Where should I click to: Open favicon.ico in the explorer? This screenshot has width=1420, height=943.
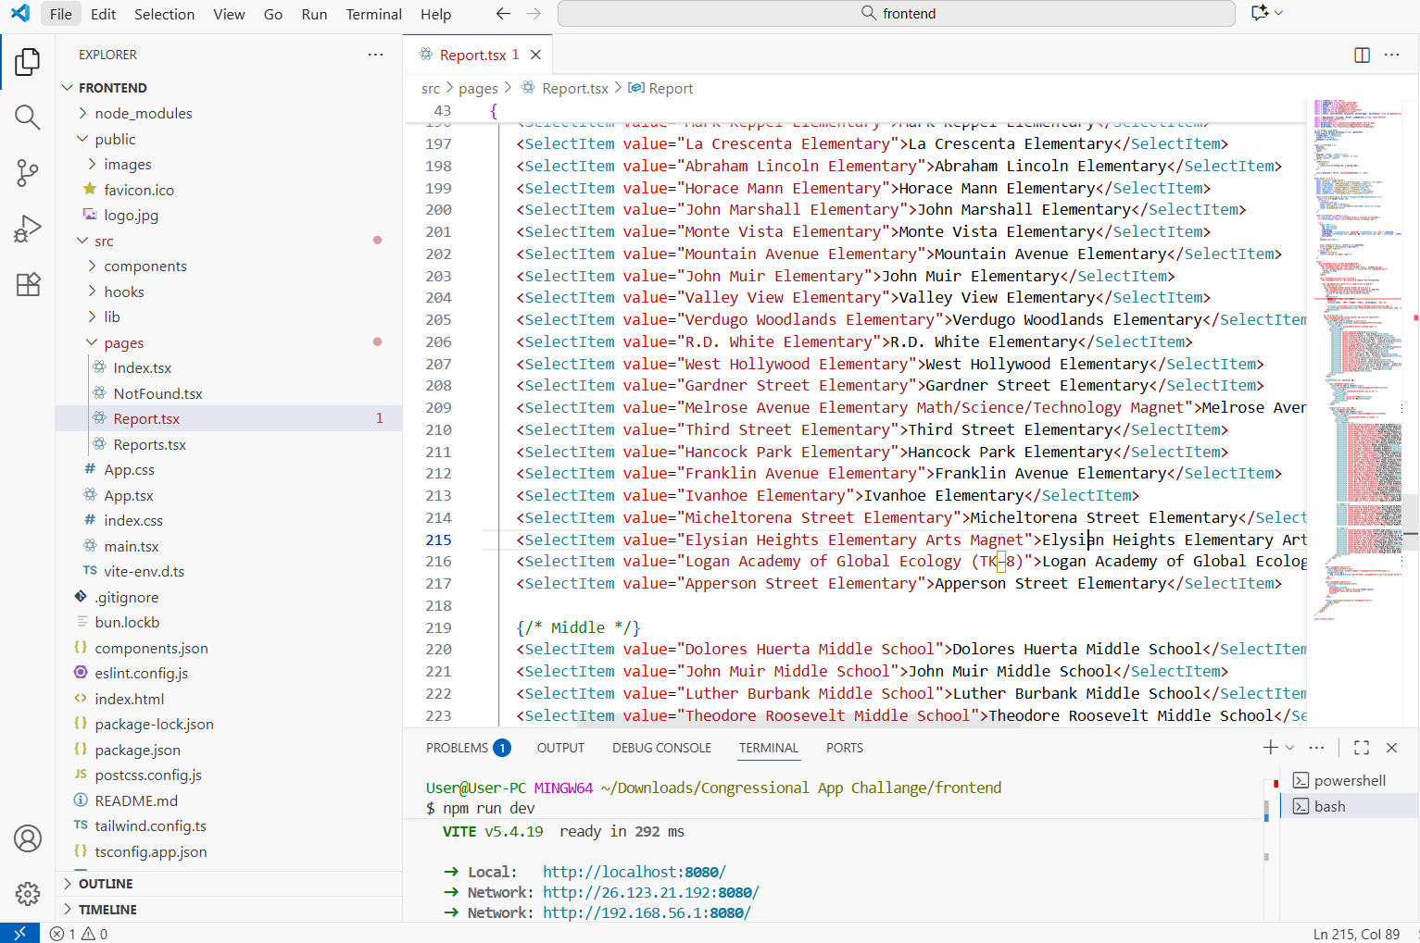(229, 190)
